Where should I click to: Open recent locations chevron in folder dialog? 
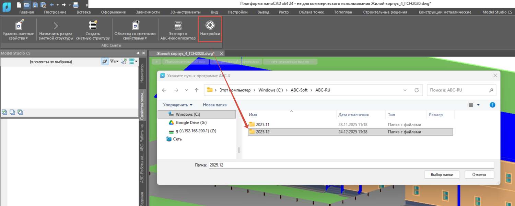click(x=186, y=90)
